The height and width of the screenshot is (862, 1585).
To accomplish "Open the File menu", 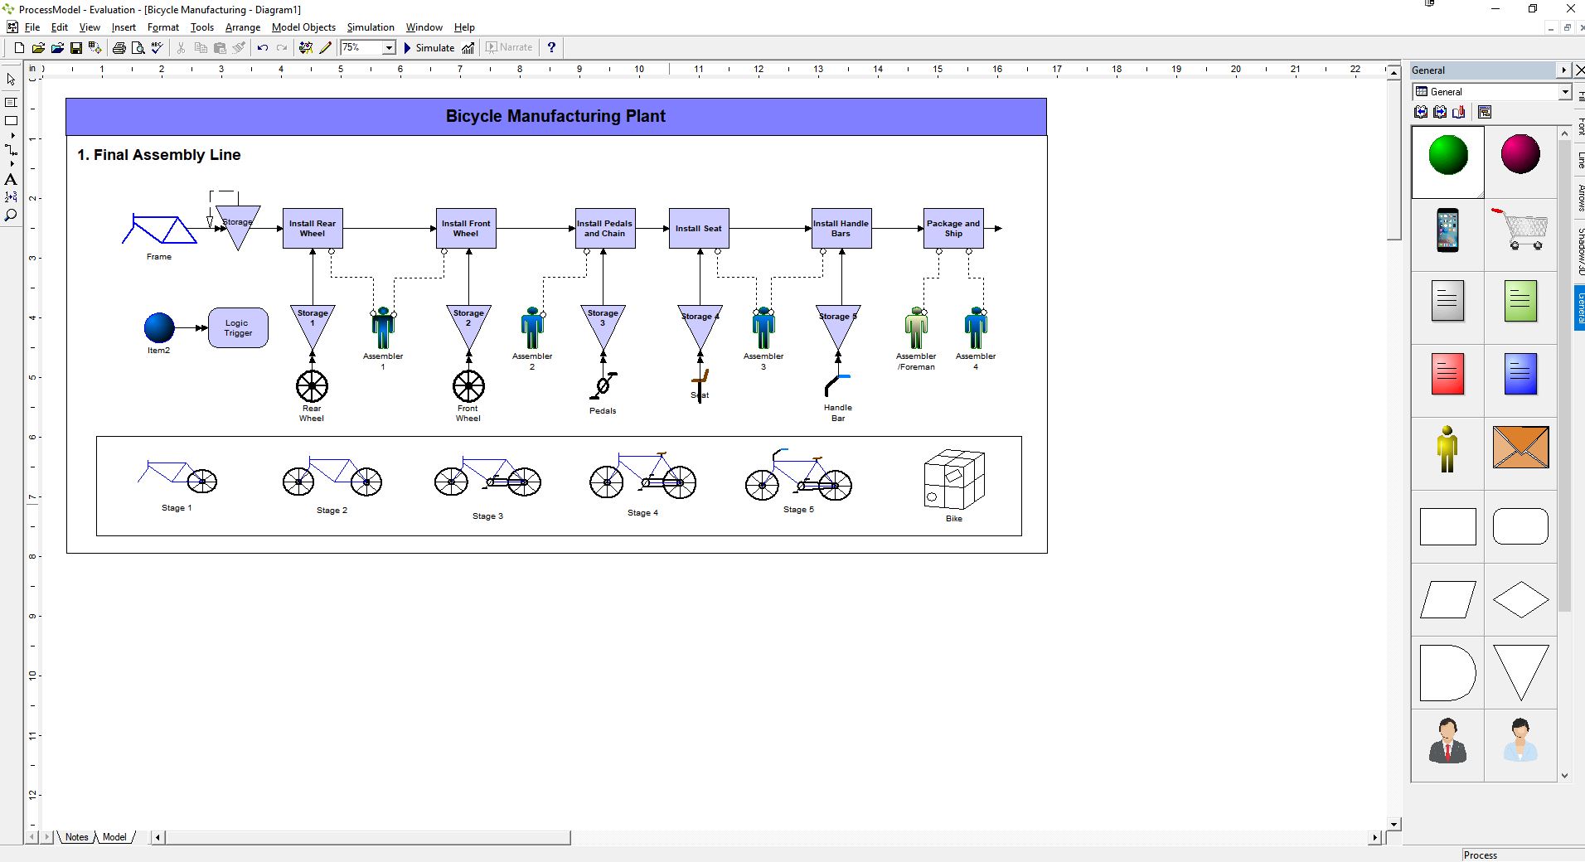I will 32,27.
